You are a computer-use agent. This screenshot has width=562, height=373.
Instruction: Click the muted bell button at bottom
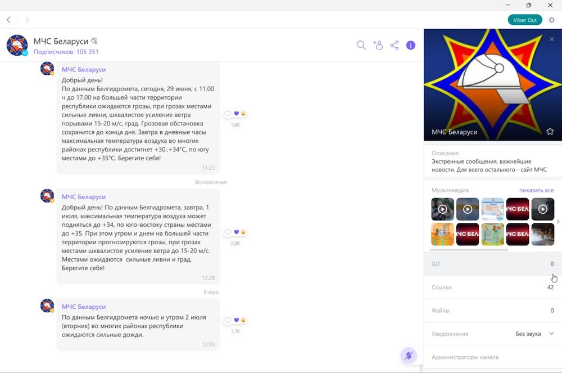coord(408,355)
